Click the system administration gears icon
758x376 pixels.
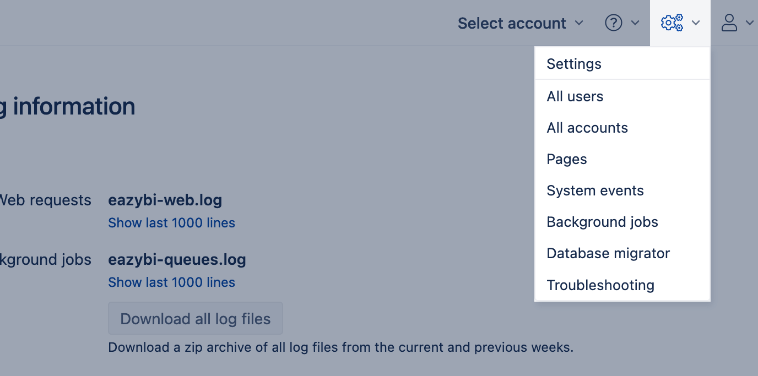point(672,23)
